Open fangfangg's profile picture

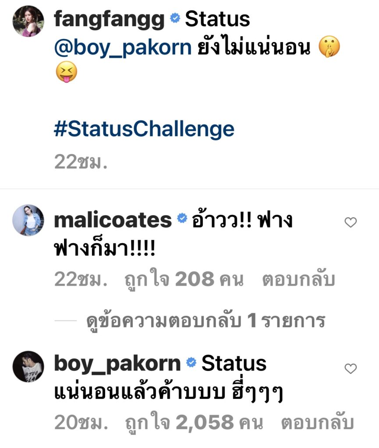point(28,21)
